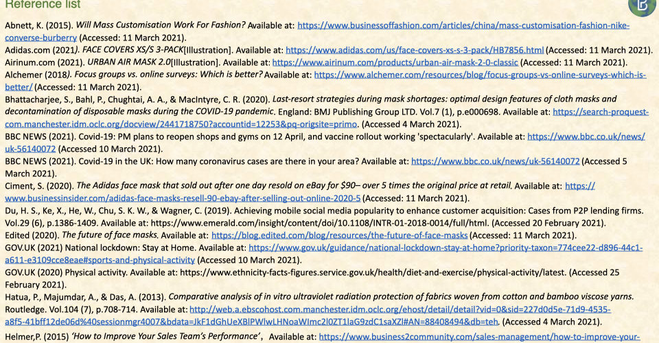The image size is (659, 343).
Task: Click the plain emerald.com insight URL text
Action: [x=319, y=224]
